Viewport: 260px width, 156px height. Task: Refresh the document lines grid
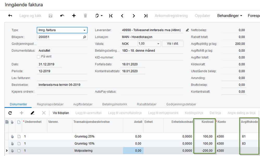point(10,113)
